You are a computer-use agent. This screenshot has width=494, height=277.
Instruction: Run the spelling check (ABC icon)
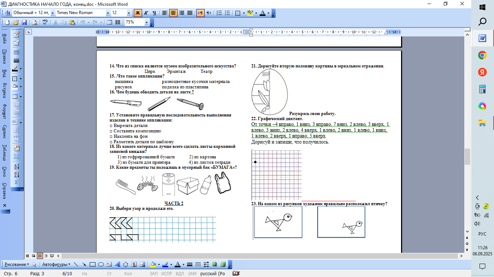(x=45, y=22)
